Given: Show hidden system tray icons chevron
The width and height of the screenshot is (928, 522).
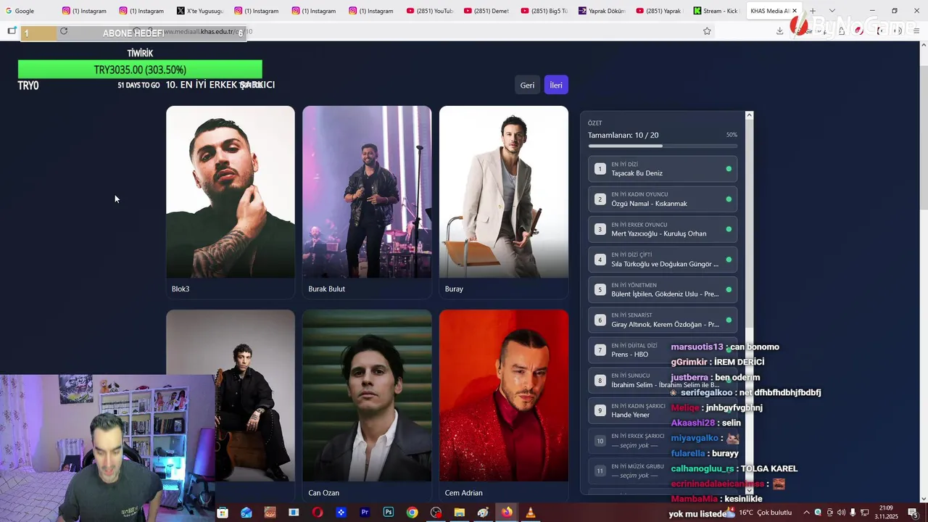Looking at the screenshot, I should (x=806, y=513).
